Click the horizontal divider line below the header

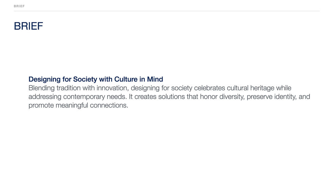coord(166,11)
